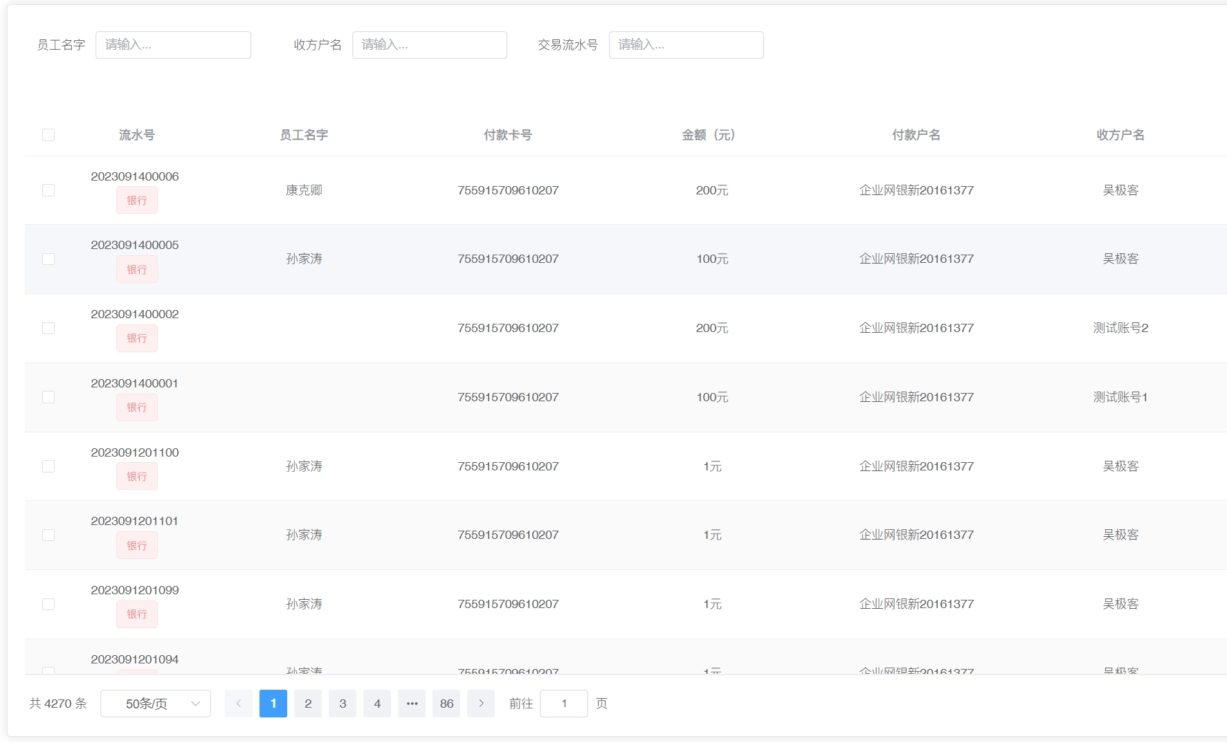This screenshot has width=1227, height=743.
Task: Click the previous page arrow
Action: (239, 704)
